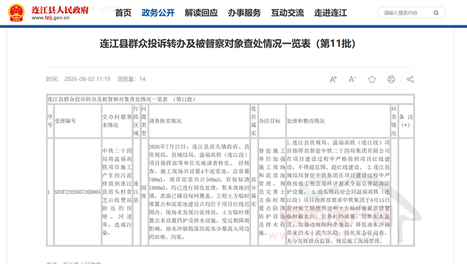Decrease font size with A- icon
The width and height of the screenshot is (467, 264).
[352, 79]
